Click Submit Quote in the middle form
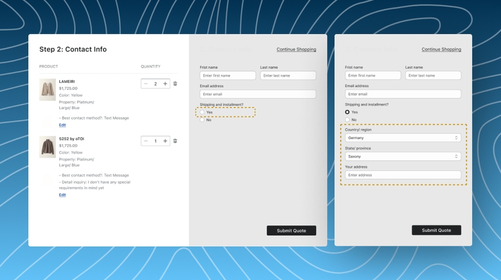501x280 pixels. [291, 230]
